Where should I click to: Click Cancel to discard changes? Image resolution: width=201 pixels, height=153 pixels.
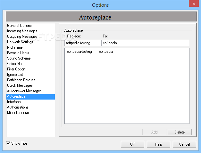pos(184,144)
